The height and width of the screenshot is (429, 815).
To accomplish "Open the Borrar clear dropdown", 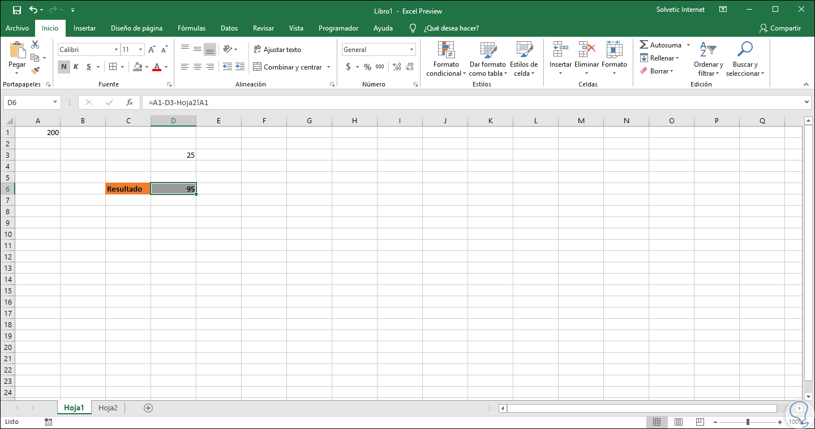I will [657, 71].
